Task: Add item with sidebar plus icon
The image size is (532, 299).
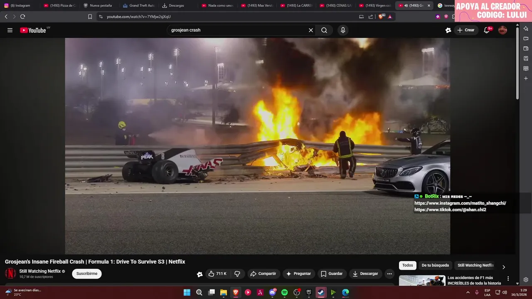Action: (526, 78)
